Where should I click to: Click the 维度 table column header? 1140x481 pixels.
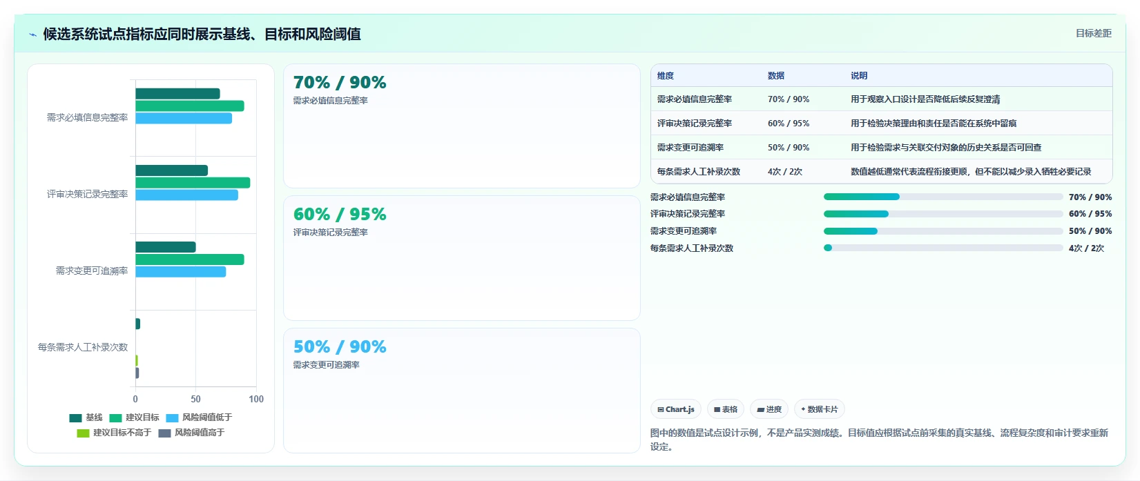click(x=666, y=76)
